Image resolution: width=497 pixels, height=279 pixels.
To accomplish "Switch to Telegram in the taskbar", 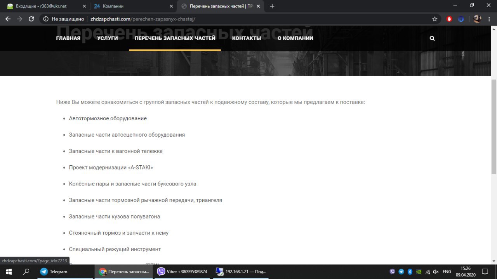I will (65, 272).
